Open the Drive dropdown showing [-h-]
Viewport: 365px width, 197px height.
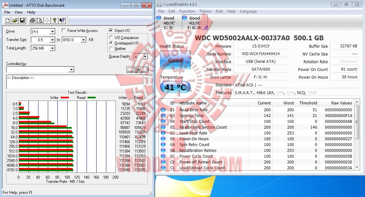pyautogui.click(x=52, y=31)
